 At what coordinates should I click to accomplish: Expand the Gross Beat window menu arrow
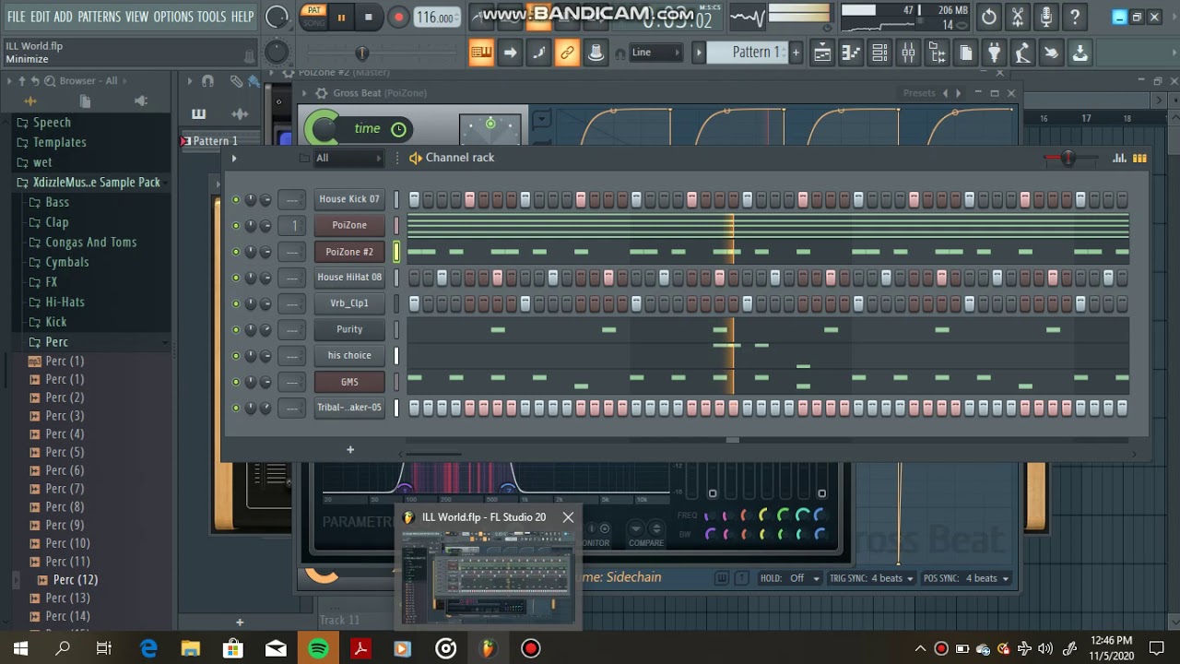(304, 93)
